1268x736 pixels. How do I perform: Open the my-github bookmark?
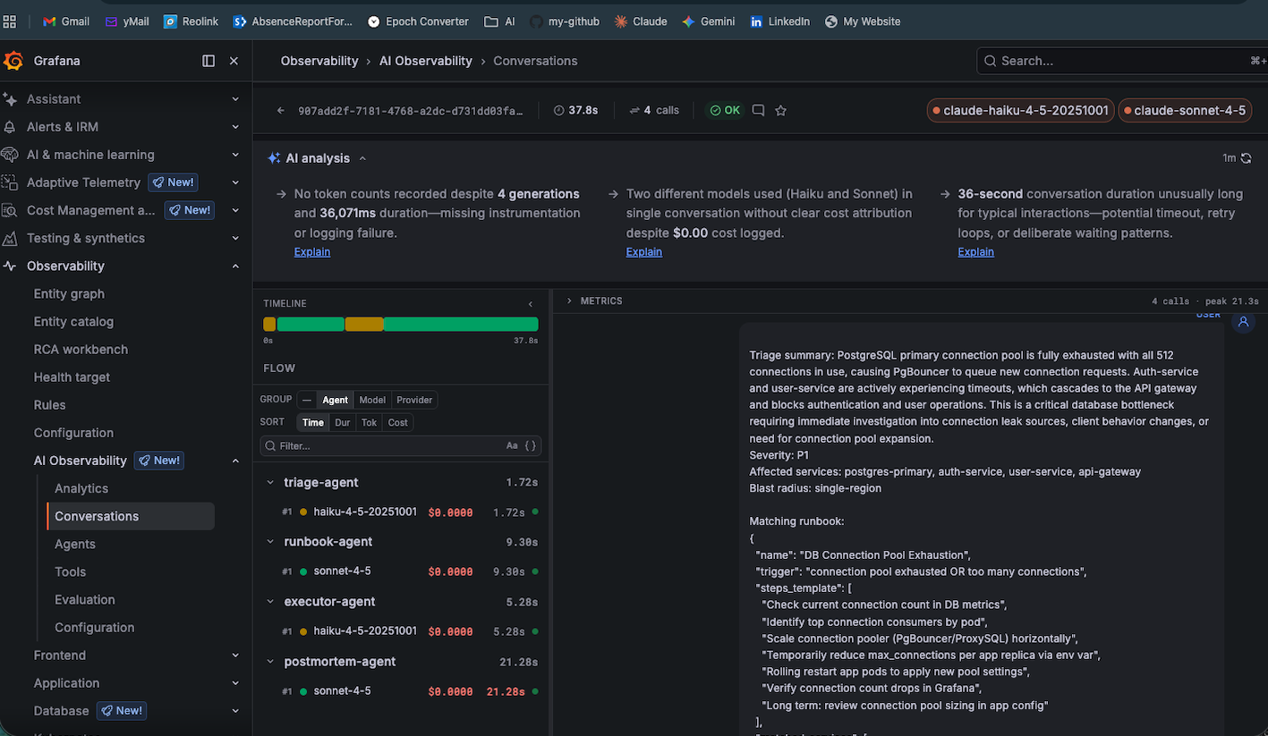coord(566,21)
